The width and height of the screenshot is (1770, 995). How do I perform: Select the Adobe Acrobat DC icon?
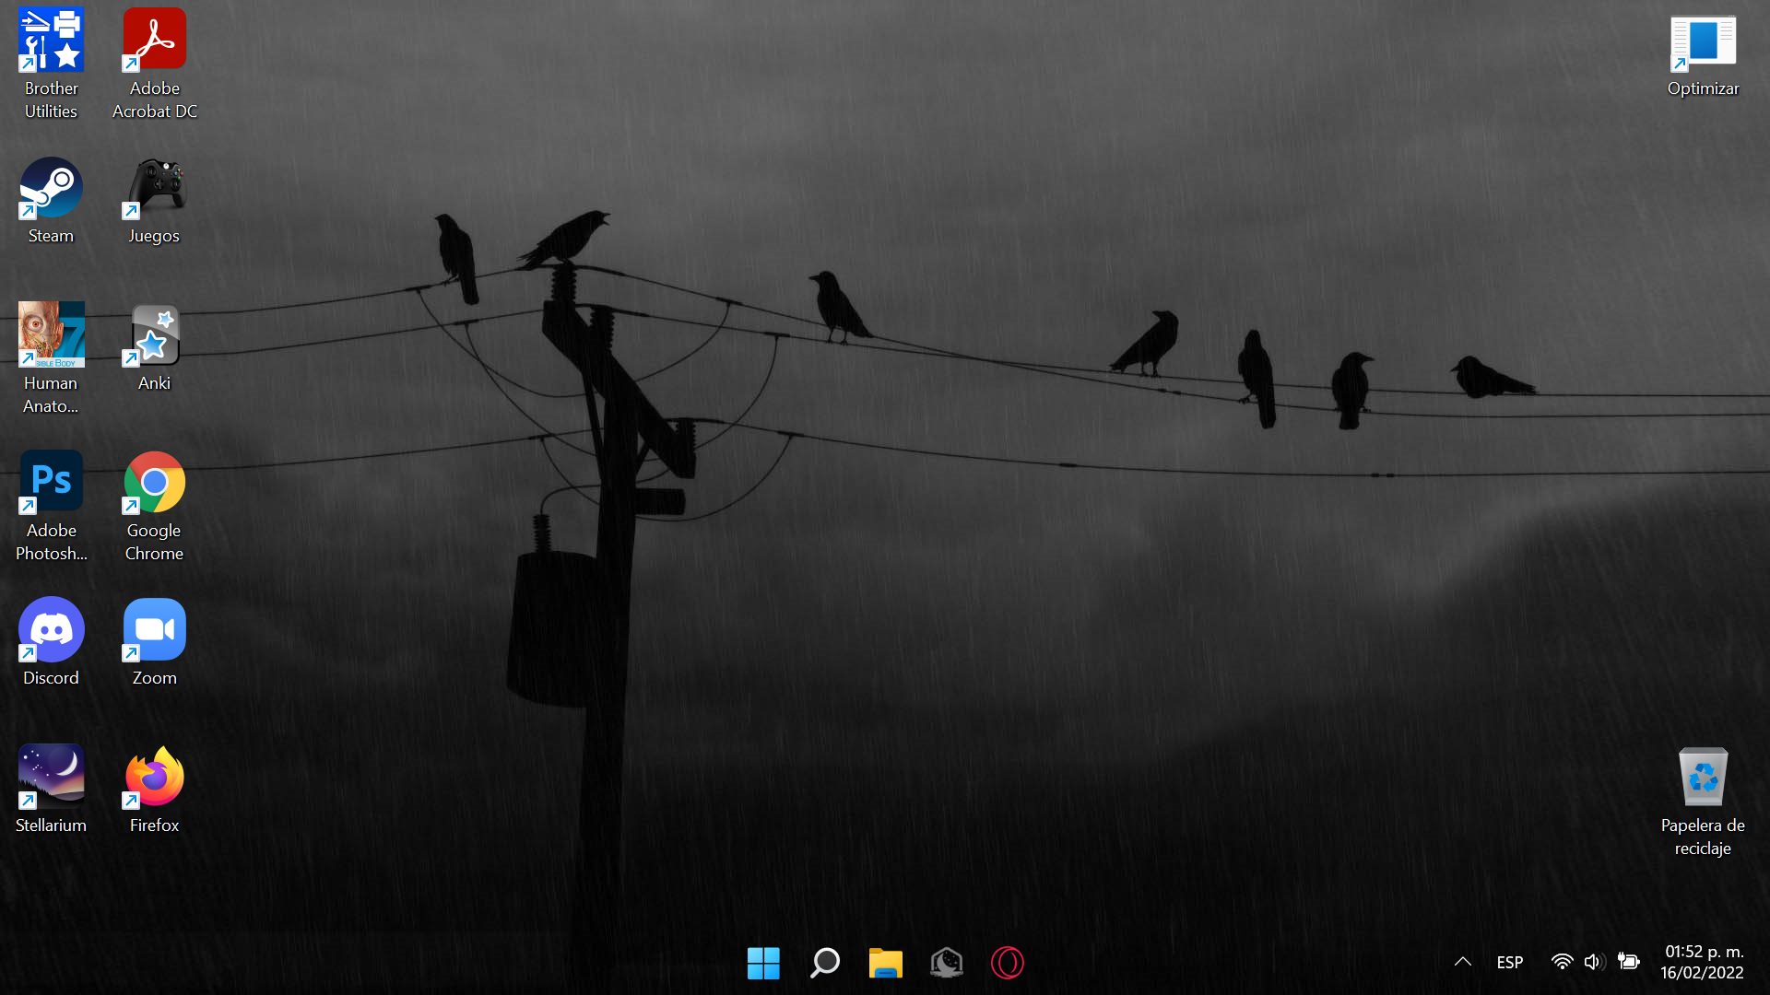click(154, 40)
